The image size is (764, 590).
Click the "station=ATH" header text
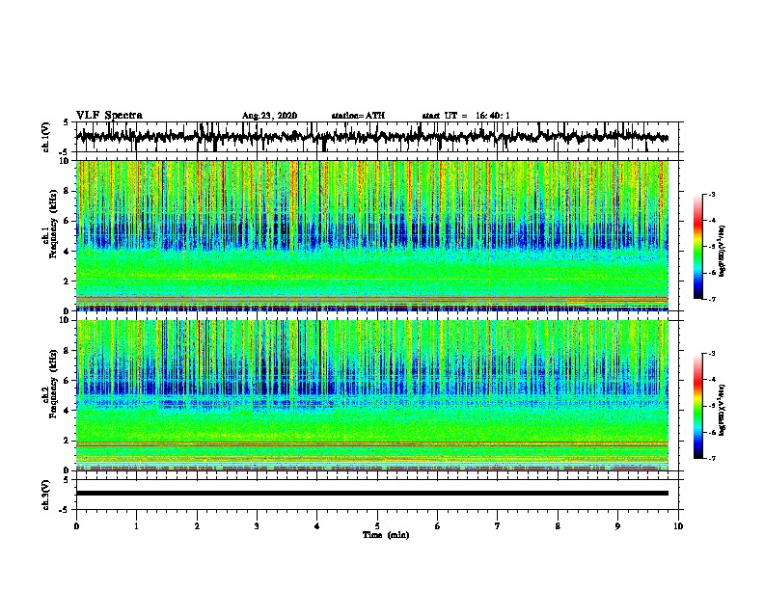pyautogui.click(x=358, y=116)
